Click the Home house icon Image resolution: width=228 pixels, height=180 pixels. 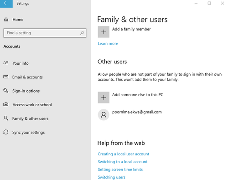[6, 20]
